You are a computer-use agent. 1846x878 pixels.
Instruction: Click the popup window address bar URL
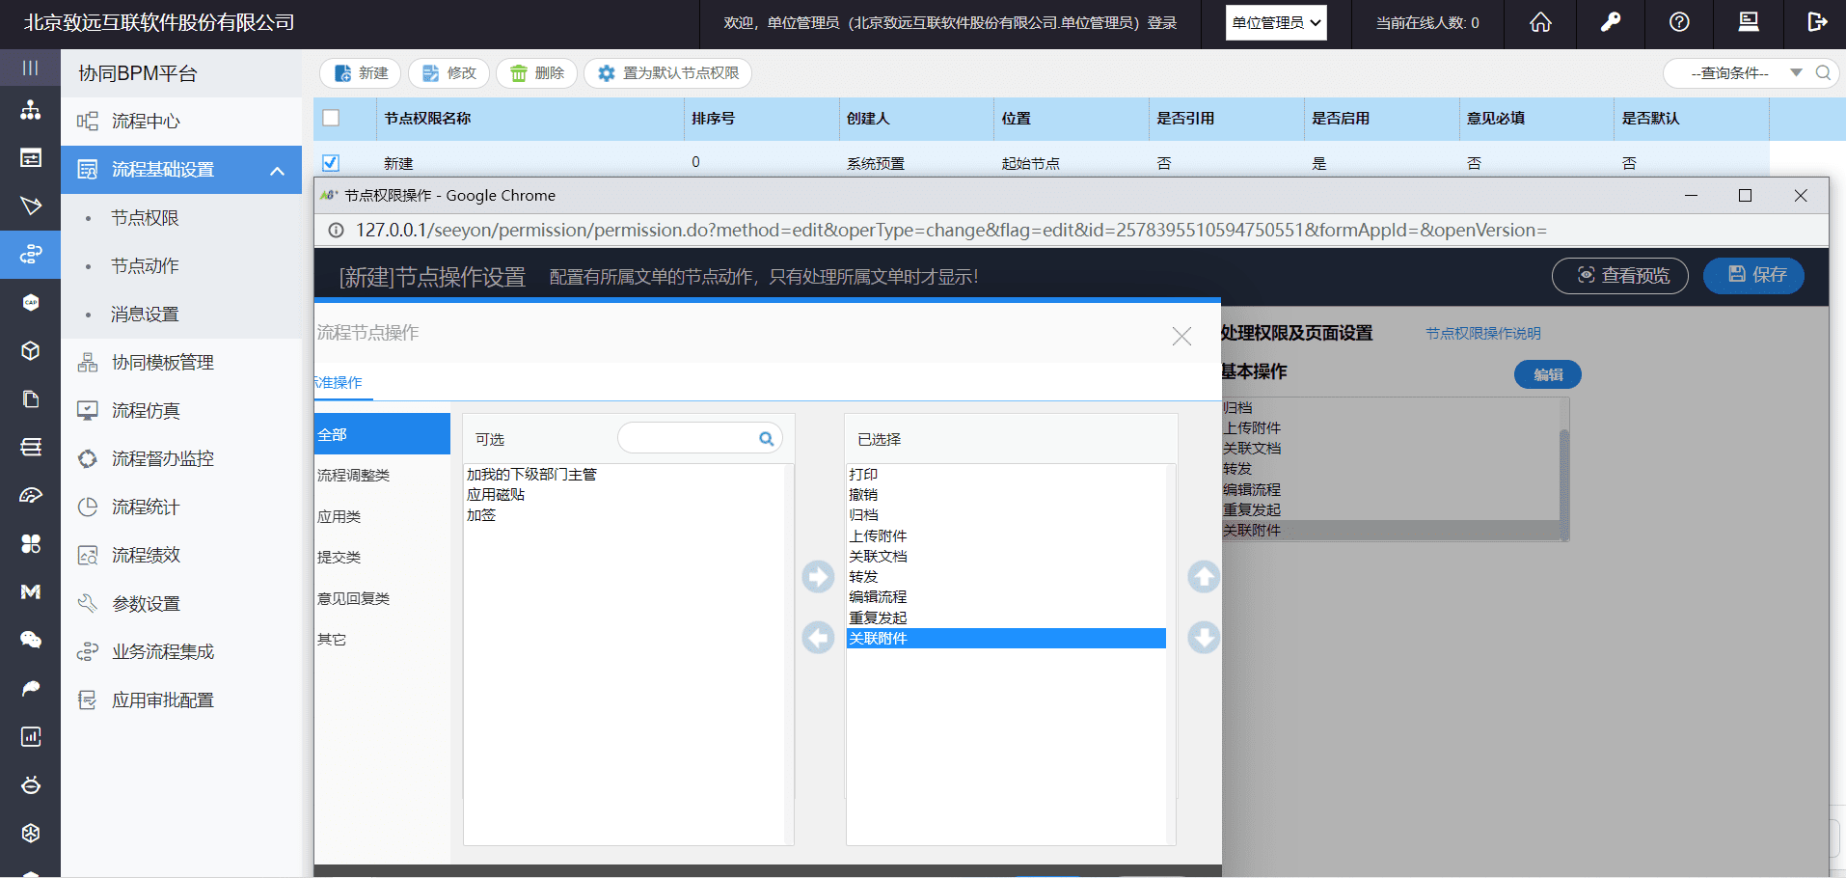(x=951, y=231)
